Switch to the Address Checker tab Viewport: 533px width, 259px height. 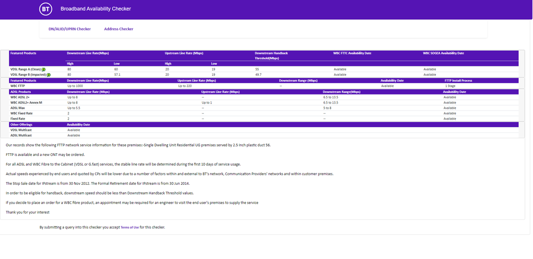coord(118,29)
